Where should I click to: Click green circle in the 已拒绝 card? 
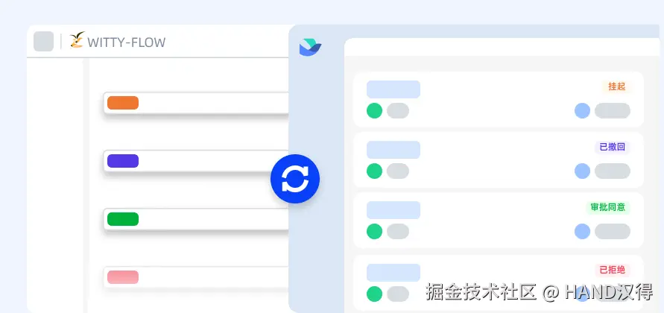pos(374,294)
